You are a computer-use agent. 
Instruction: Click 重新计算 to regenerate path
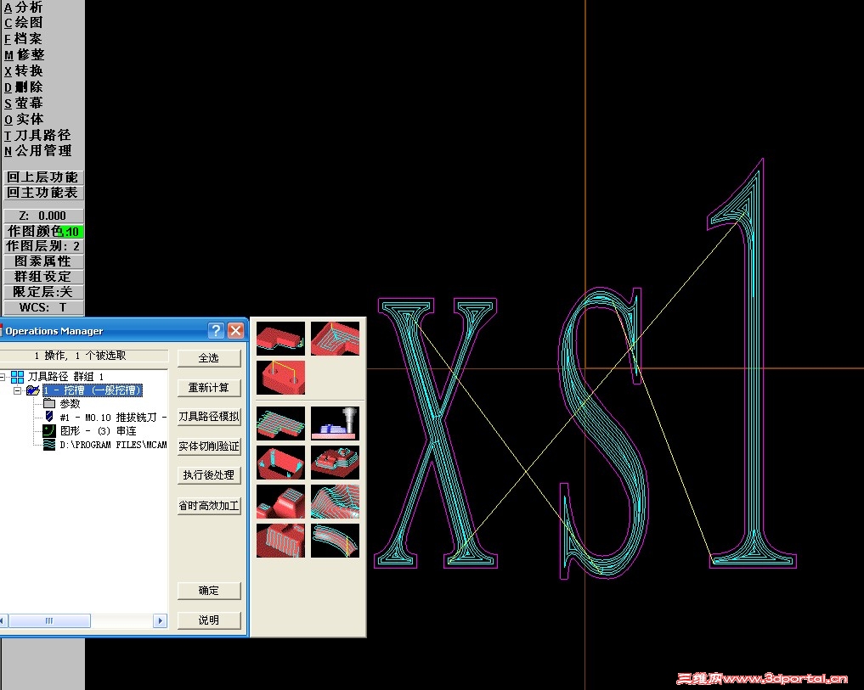click(209, 388)
